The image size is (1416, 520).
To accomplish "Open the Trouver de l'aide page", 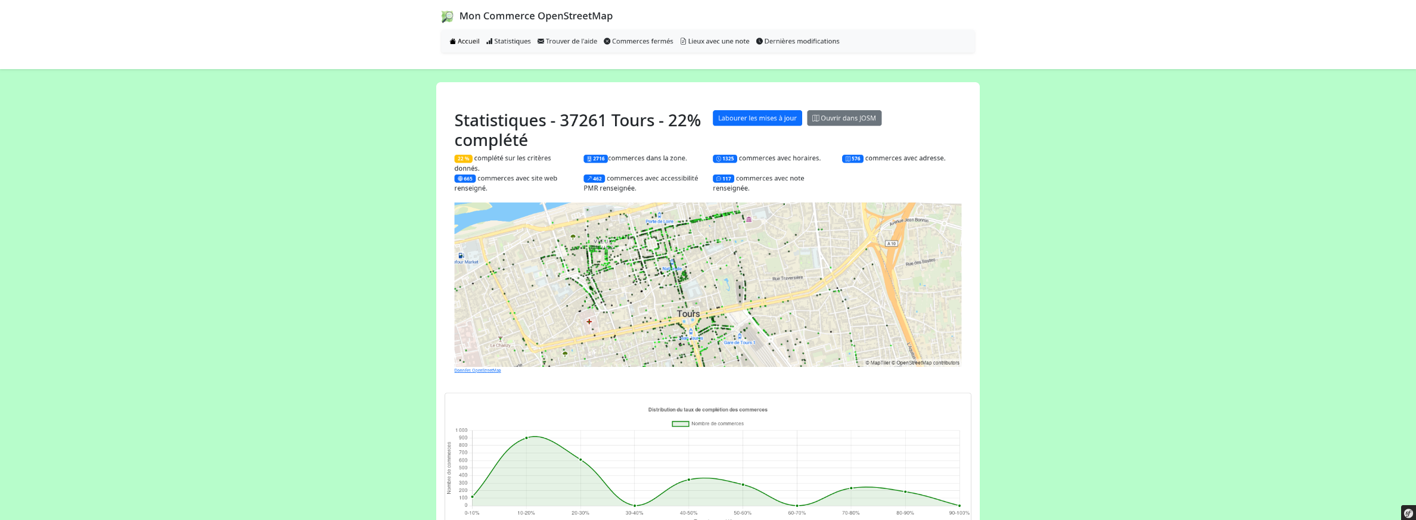I will 567,42.
